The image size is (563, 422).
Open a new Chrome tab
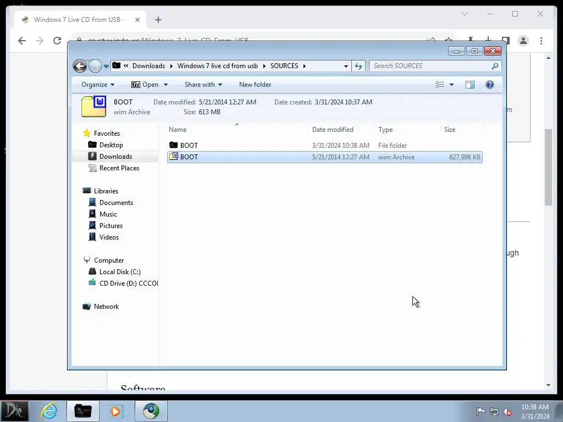158,20
